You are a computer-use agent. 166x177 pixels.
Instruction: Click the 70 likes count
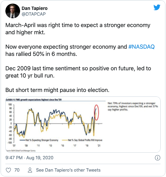(x=17, y=170)
